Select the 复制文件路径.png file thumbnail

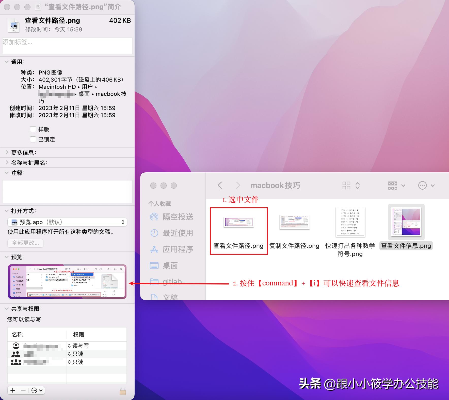pyautogui.click(x=295, y=222)
